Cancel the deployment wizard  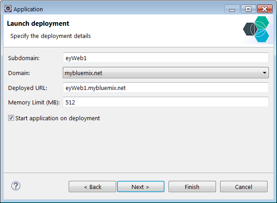click(244, 187)
